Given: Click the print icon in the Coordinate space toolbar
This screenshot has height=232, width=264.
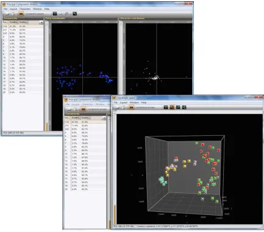Looking at the screenshot, I should click(x=117, y=107).
